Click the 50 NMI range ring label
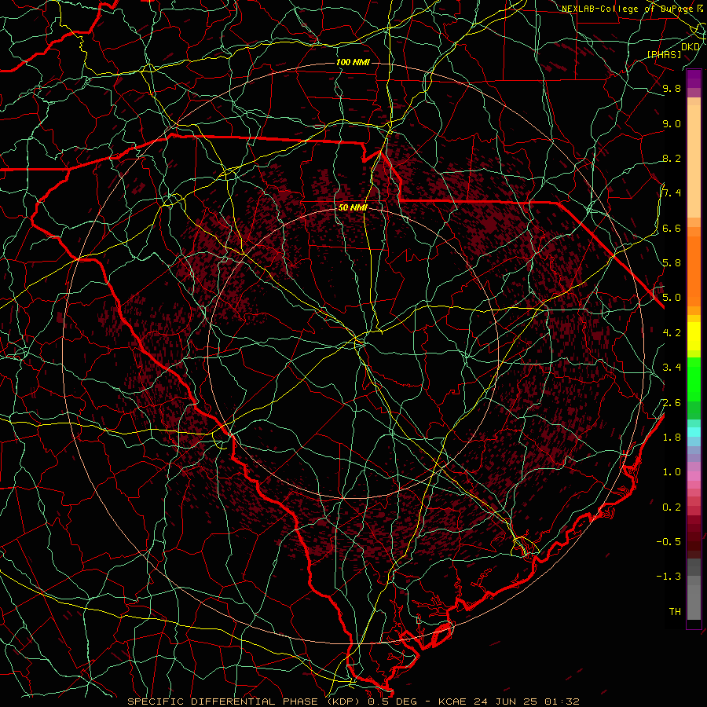This screenshot has width=707, height=707. (353, 207)
